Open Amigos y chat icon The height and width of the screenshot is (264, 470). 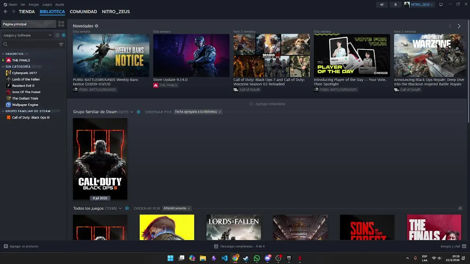(464, 246)
